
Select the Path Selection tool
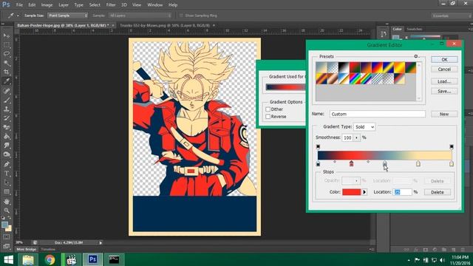[7, 183]
